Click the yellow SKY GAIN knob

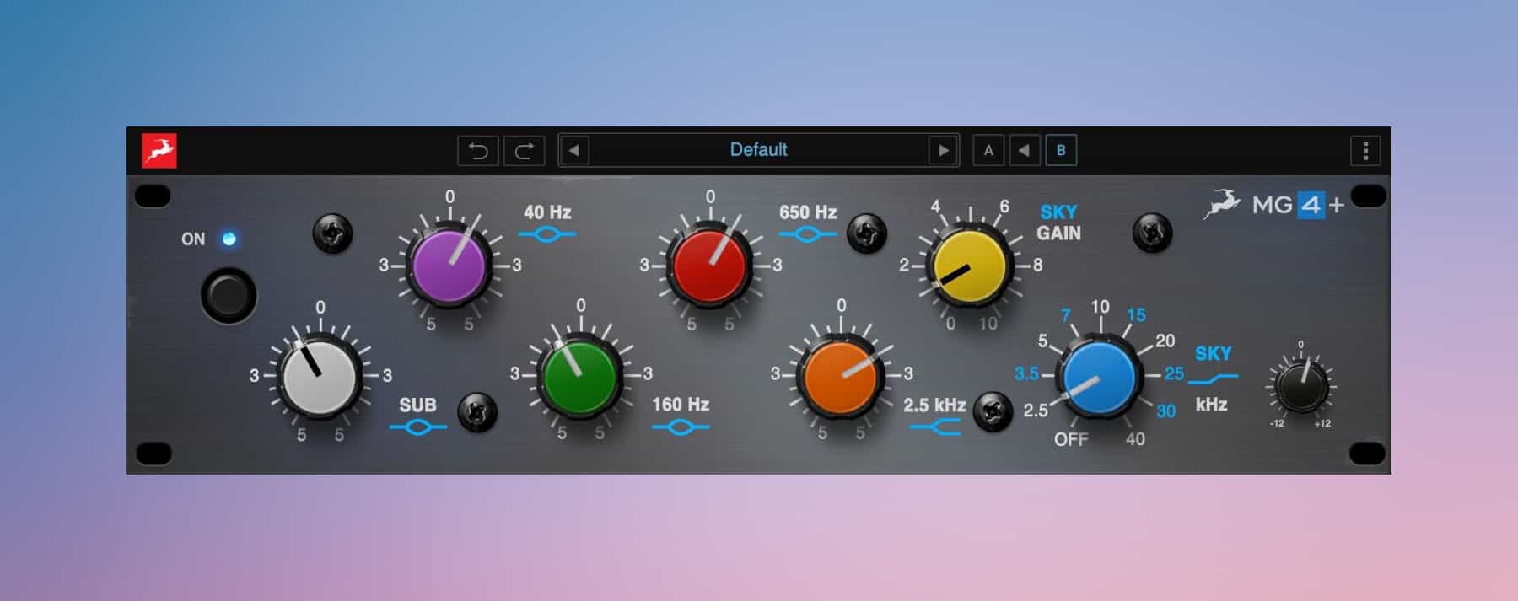(970, 266)
